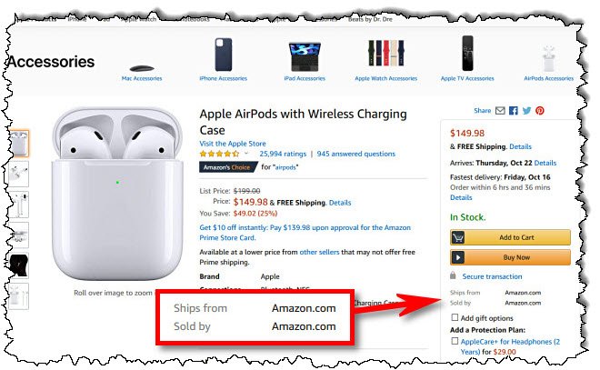The width and height of the screenshot is (600, 370).
Task: Visit the Apple Store link
Action: [x=233, y=144]
